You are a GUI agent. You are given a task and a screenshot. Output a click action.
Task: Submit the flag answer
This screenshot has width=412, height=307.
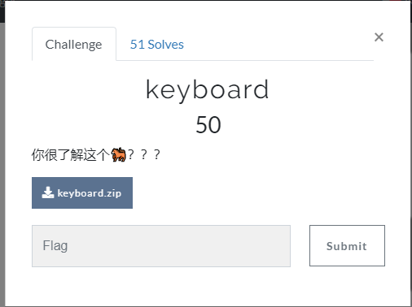tap(347, 245)
